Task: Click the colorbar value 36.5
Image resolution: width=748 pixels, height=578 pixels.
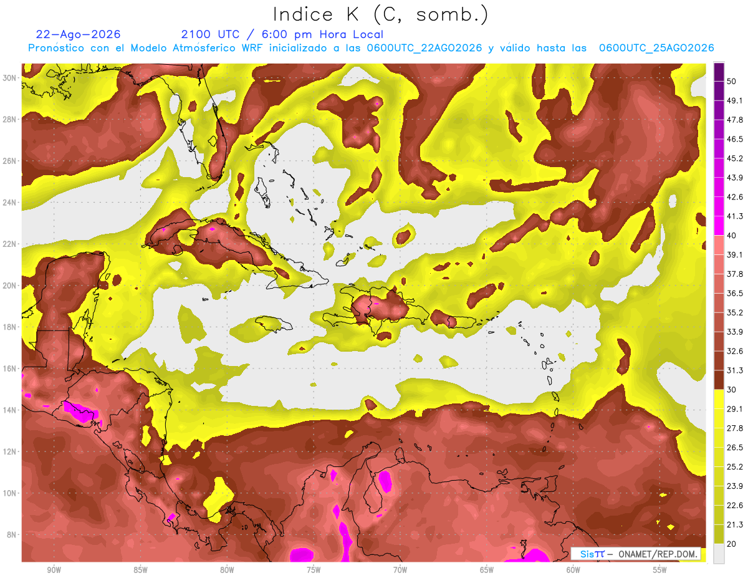Action: 735,293
